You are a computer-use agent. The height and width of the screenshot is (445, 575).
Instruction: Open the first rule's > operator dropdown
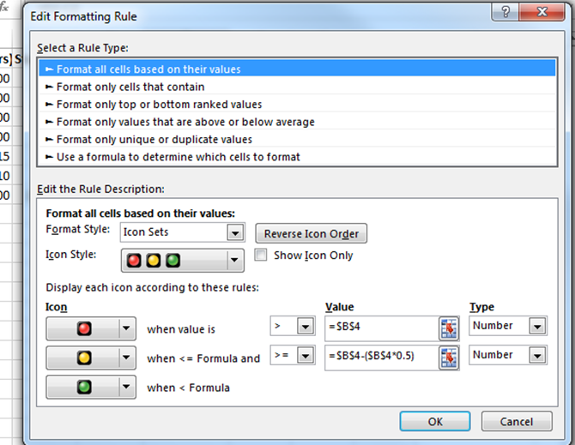click(304, 327)
